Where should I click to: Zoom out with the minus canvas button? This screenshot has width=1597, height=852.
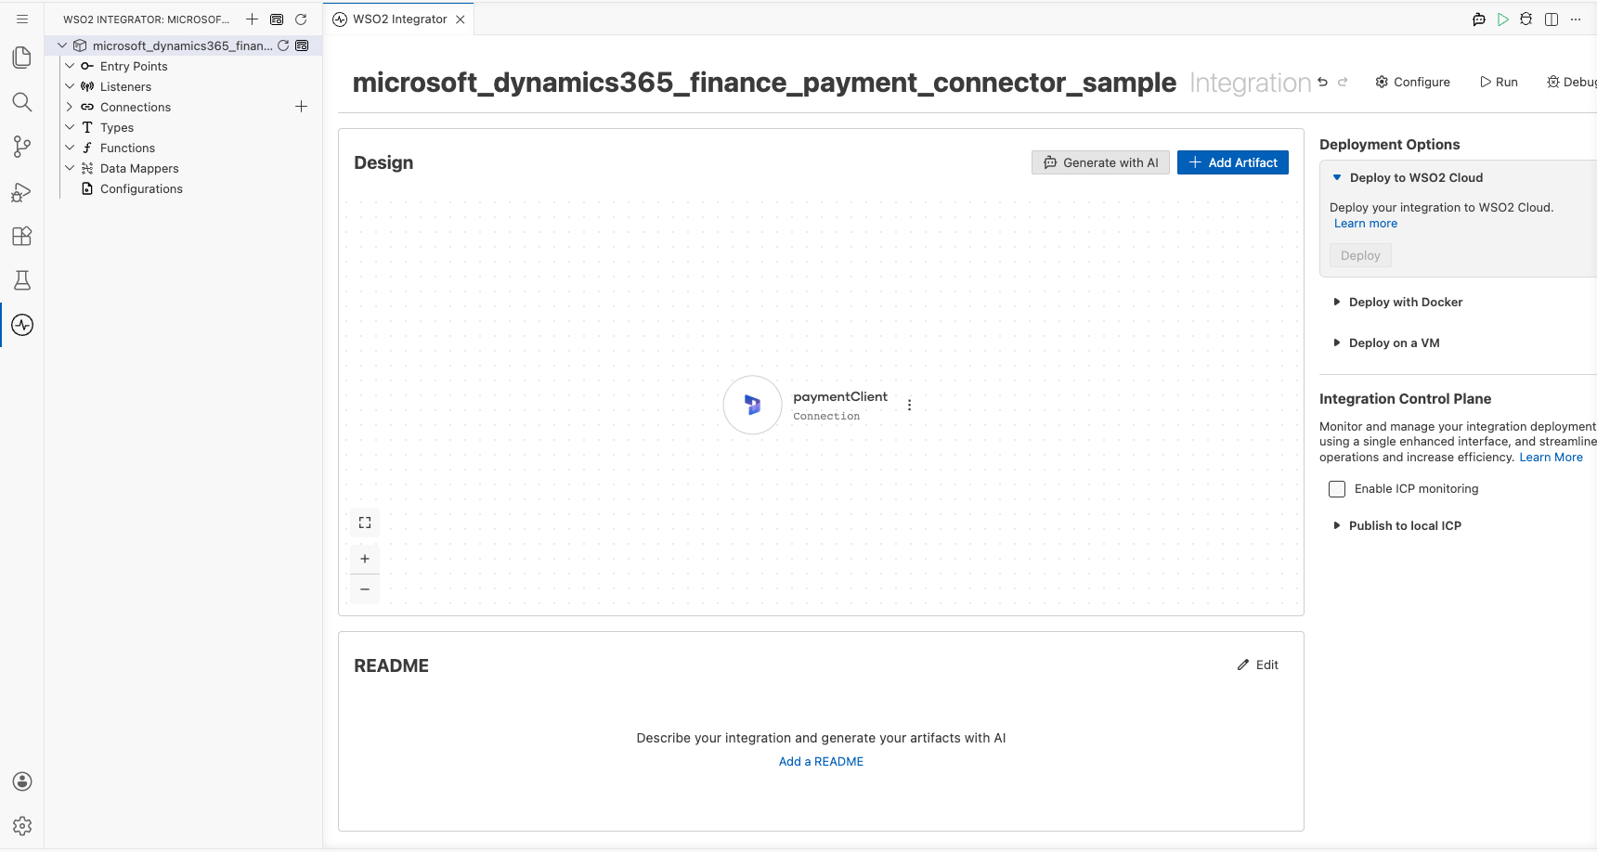pos(365,589)
